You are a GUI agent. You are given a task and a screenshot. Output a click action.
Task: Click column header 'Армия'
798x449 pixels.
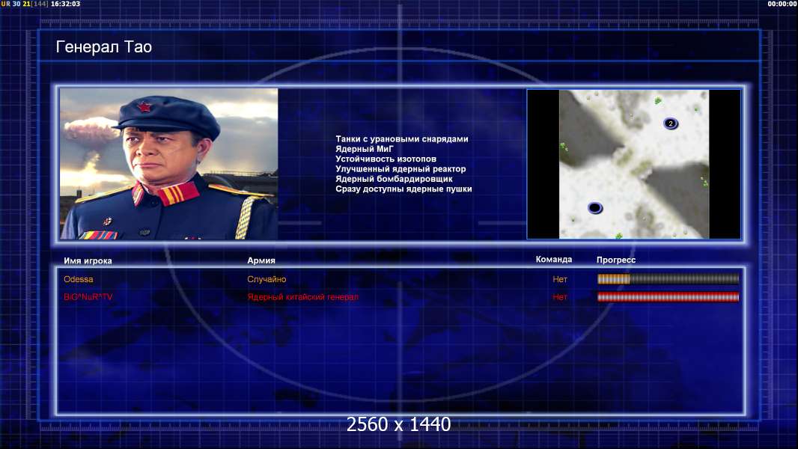tap(261, 260)
